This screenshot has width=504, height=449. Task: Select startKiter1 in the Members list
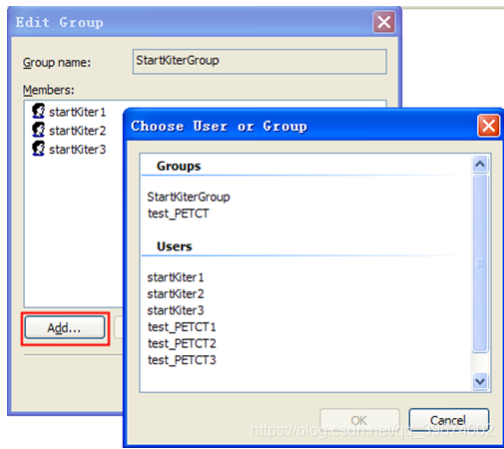pos(77,112)
